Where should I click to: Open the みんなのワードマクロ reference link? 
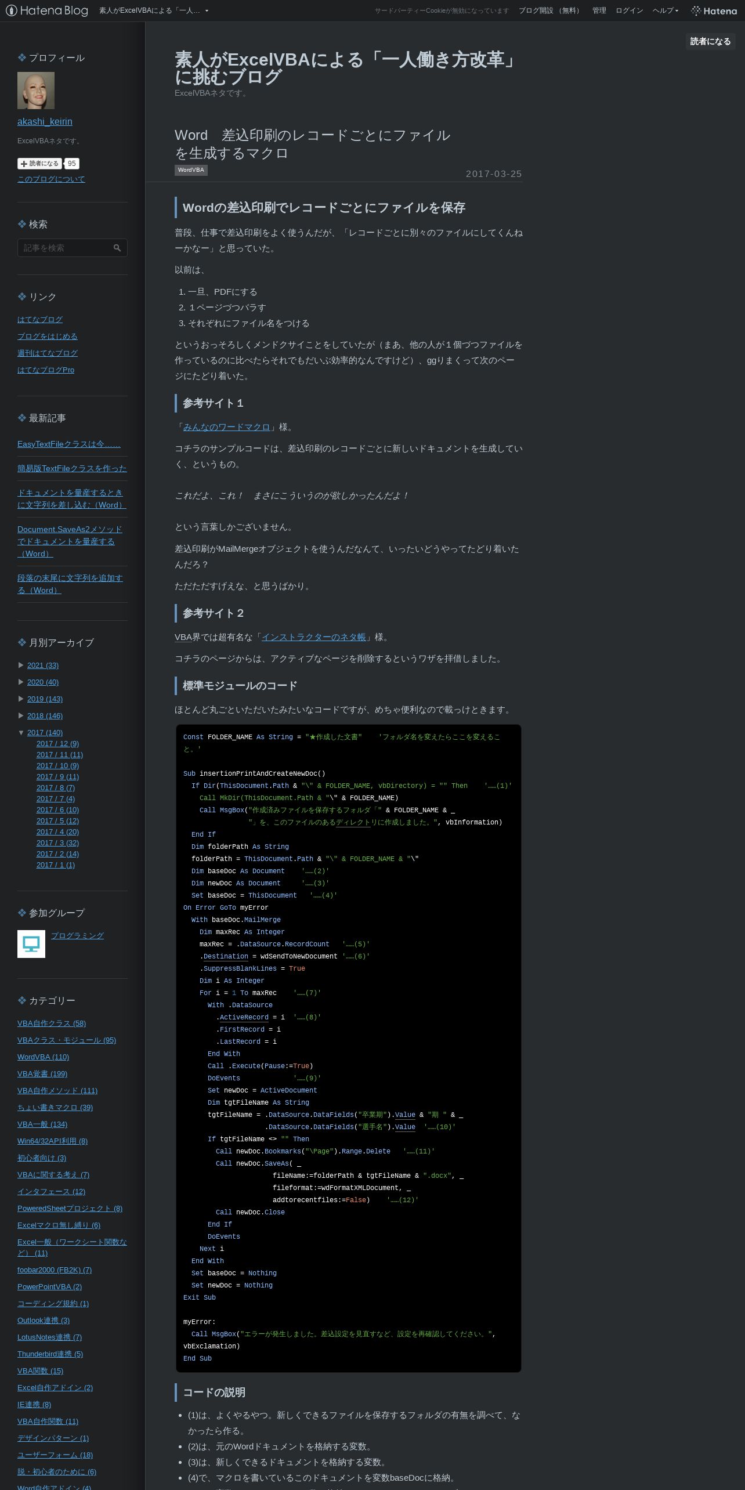click(227, 426)
